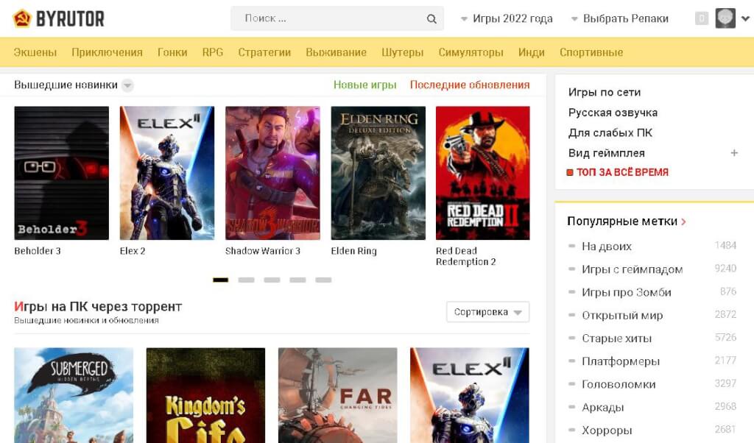Click the notification counter badge
This screenshot has width=754, height=443.
(702, 18)
